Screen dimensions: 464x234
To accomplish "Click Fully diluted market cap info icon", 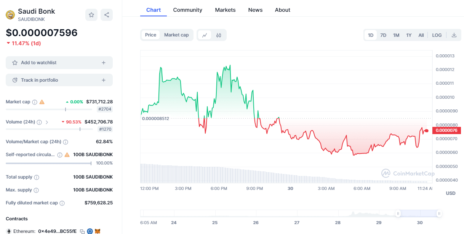I will click(62, 203).
